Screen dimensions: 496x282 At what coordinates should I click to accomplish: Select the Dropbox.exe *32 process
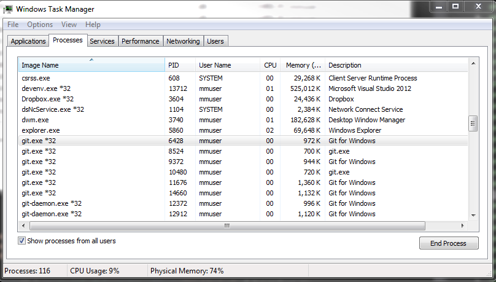point(243,99)
